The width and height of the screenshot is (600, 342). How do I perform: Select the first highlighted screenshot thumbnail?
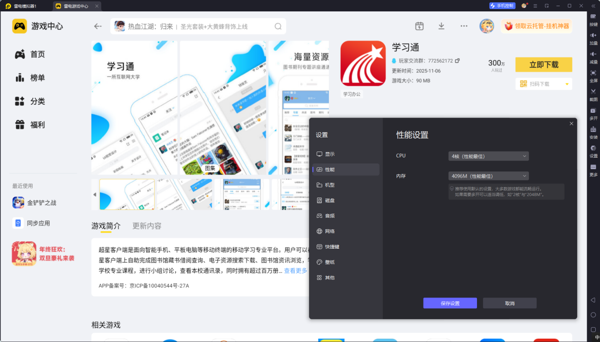(127, 194)
